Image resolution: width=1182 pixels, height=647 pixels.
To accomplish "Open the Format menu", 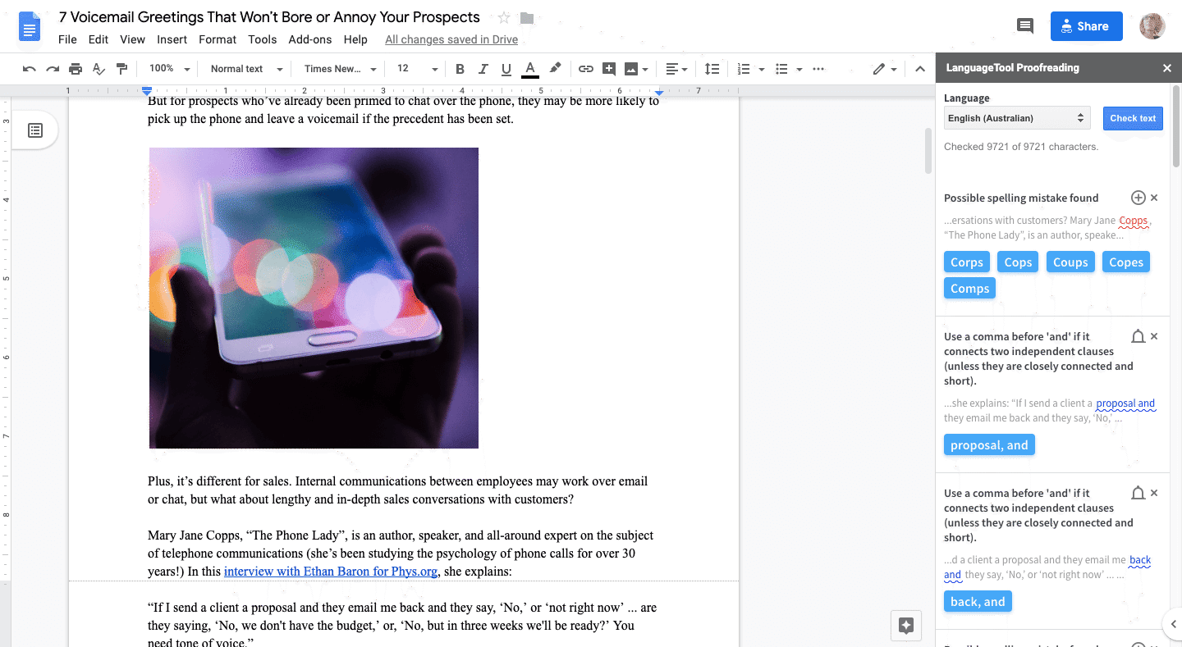I will (x=218, y=39).
